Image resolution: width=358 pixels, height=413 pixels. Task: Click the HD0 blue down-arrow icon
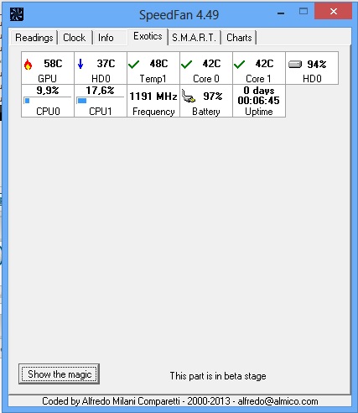click(80, 64)
